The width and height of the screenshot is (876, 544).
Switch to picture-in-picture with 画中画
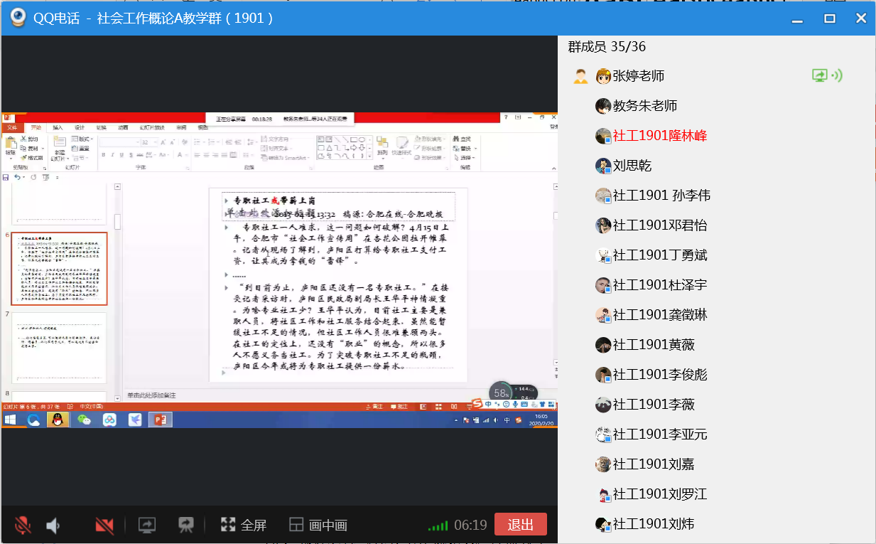(x=318, y=526)
